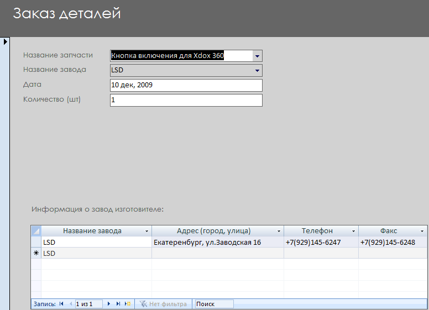Go to first record in subform navigator

[61, 304]
